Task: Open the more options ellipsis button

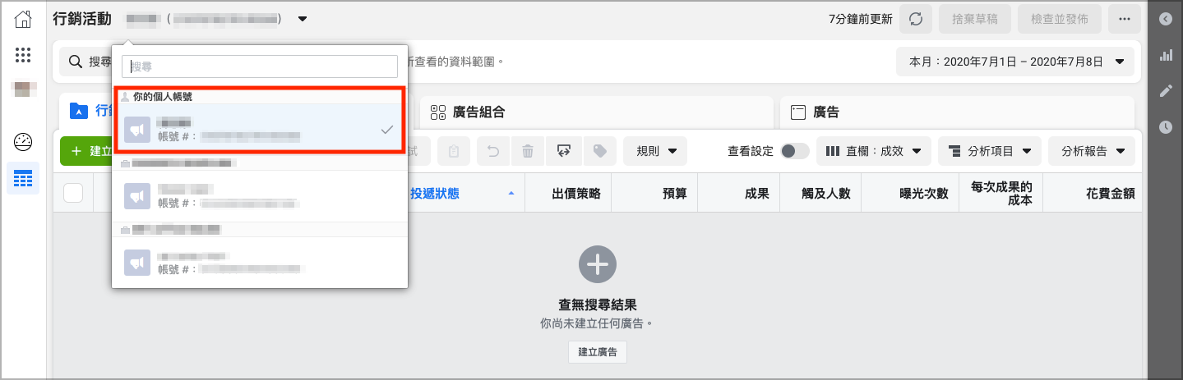Action: [1125, 19]
